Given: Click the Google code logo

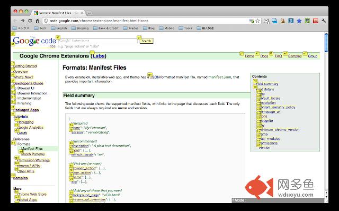Looking at the screenshot, I should tap(34, 41).
